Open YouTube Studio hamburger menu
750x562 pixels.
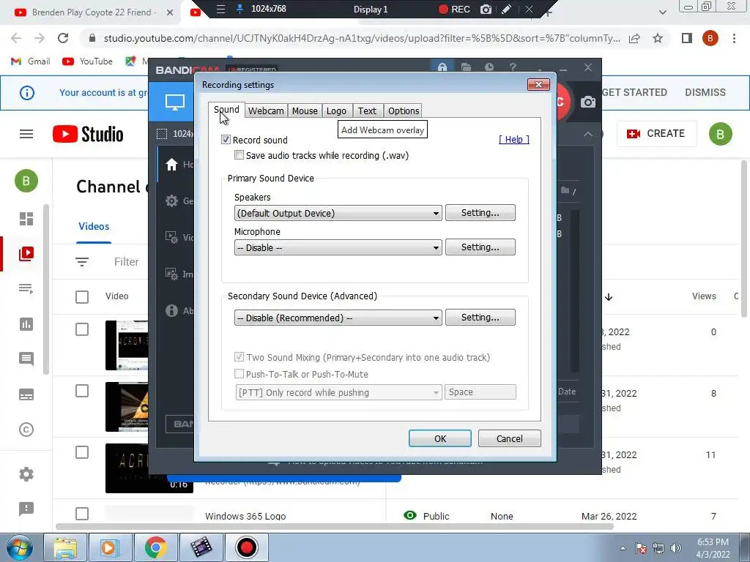(x=26, y=134)
